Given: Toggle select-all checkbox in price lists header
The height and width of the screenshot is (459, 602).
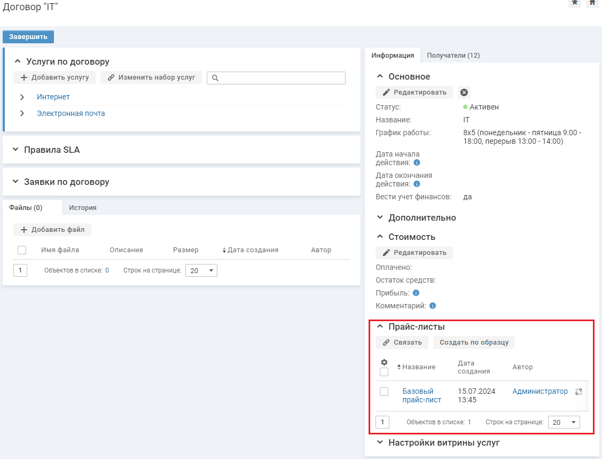Looking at the screenshot, I should click(x=384, y=372).
